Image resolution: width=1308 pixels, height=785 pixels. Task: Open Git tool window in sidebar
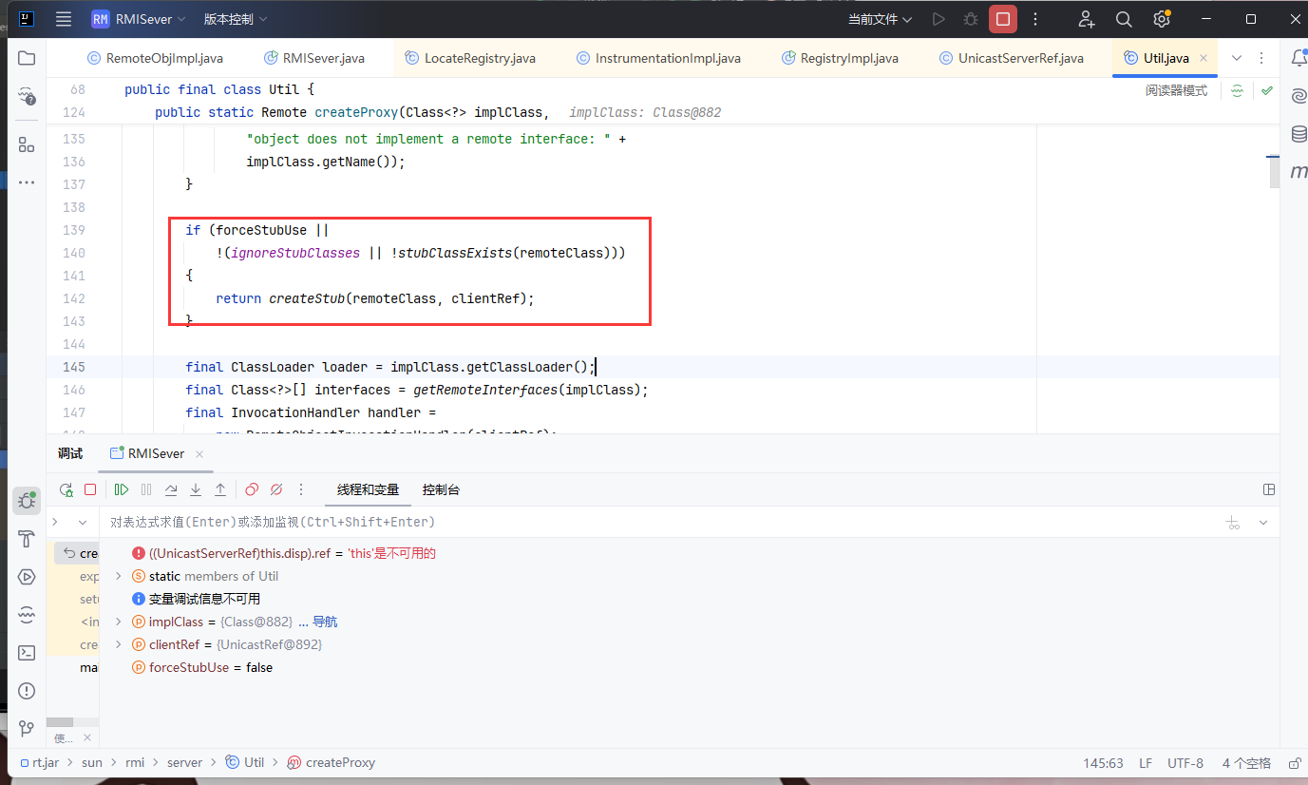tap(27, 729)
